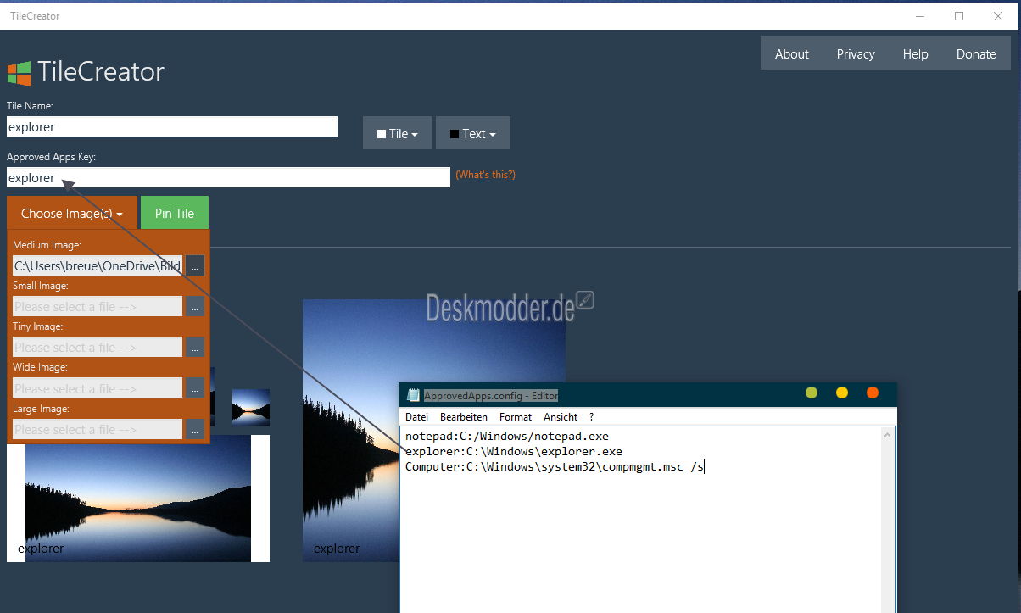Click the (What's this?) link
The width and height of the screenshot is (1021, 613).
pyautogui.click(x=485, y=175)
